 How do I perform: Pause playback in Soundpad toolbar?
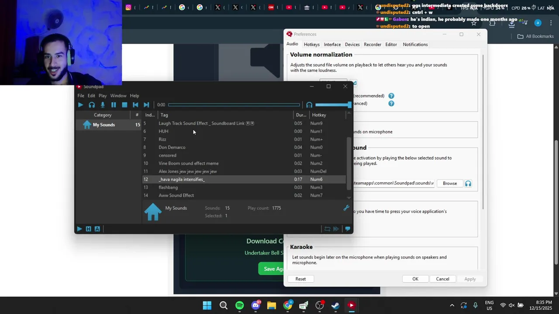click(x=114, y=105)
